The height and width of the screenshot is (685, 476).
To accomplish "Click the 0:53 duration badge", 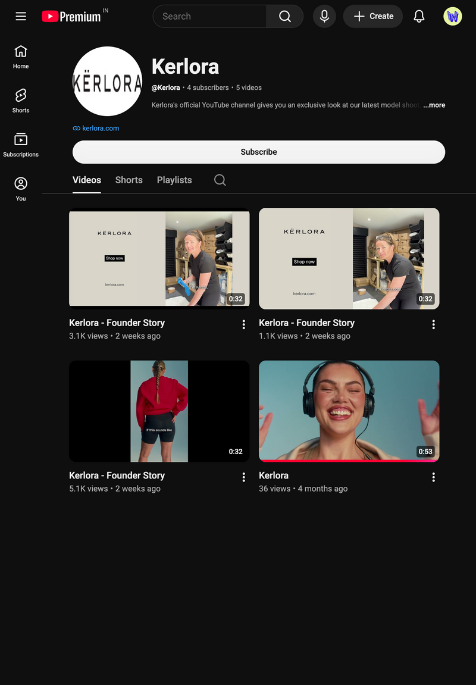I will 425,451.
